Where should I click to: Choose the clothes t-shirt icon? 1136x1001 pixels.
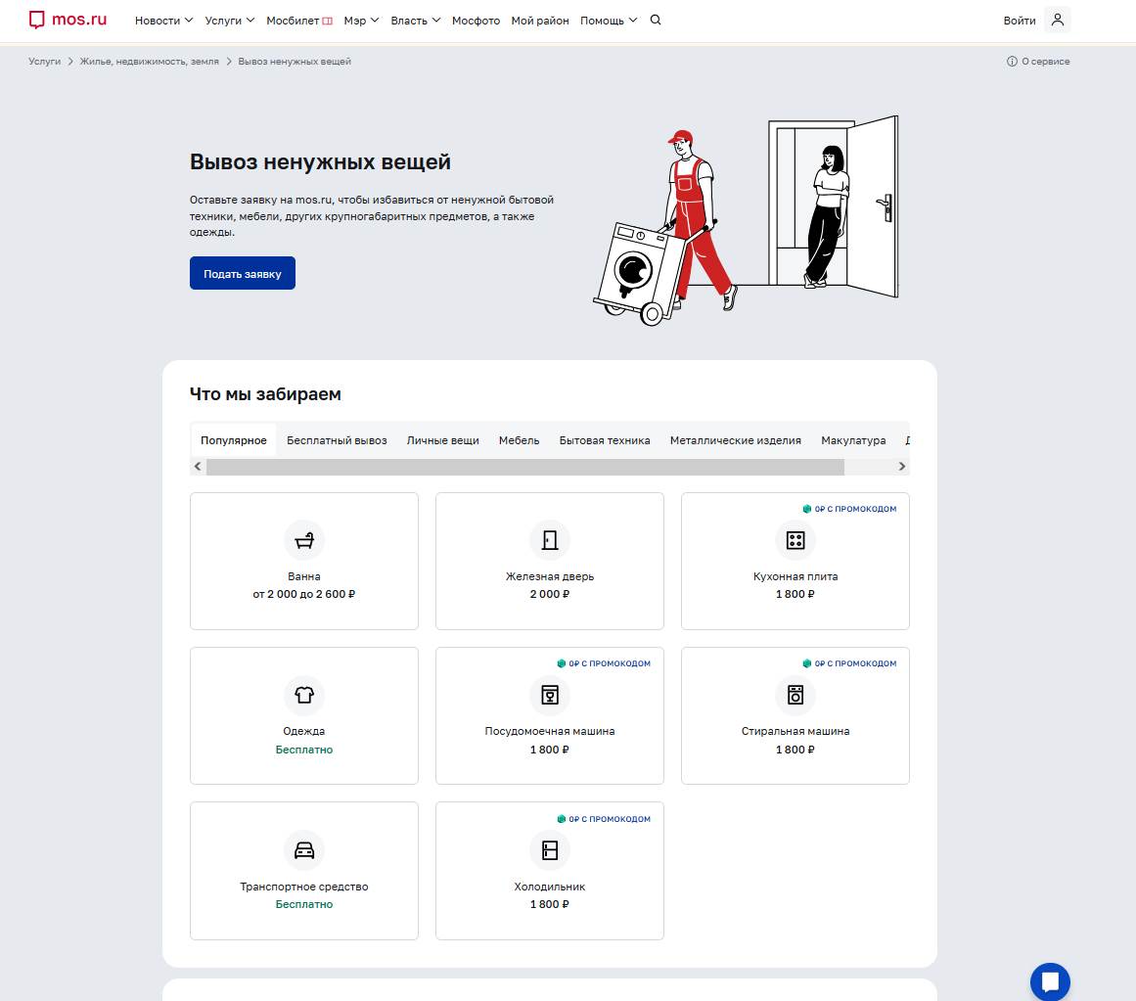(304, 695)
